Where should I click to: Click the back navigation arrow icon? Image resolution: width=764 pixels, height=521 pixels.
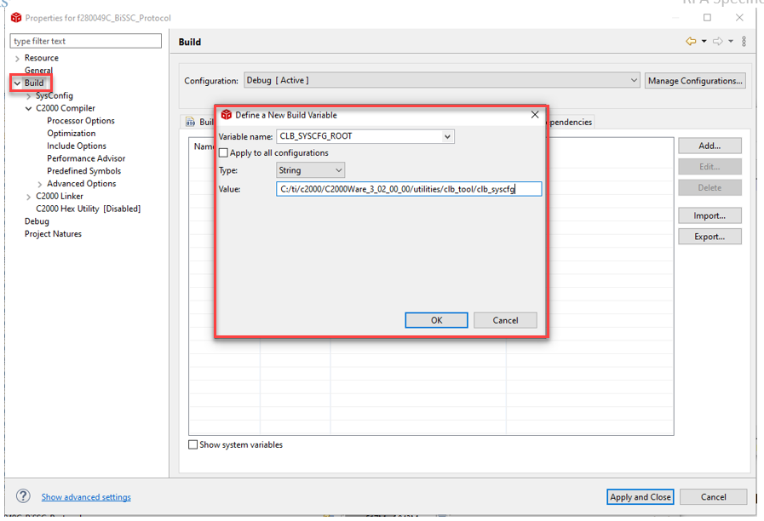(691, 42)
